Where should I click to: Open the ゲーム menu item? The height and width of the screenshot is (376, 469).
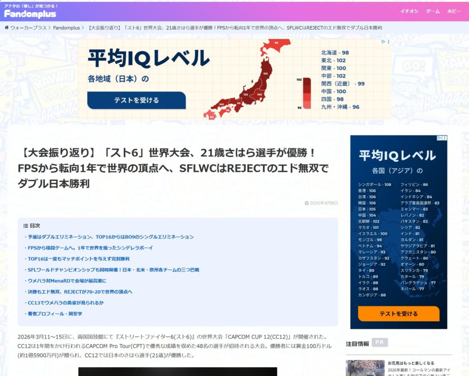(432, 11)
